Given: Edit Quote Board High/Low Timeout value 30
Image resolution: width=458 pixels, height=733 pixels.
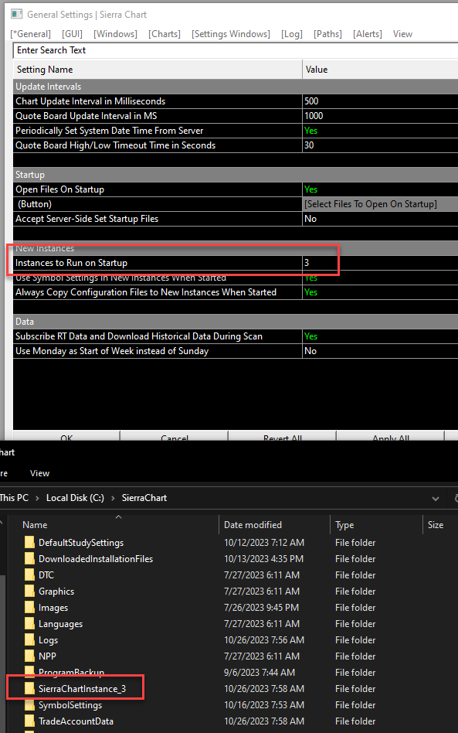Looking at the screenshot, I should (x=381, y=145).
